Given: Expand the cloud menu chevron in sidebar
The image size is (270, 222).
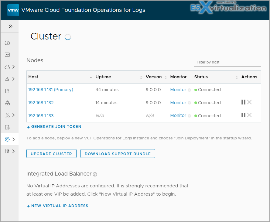Looking at the screenshot, I should point(14,67).
